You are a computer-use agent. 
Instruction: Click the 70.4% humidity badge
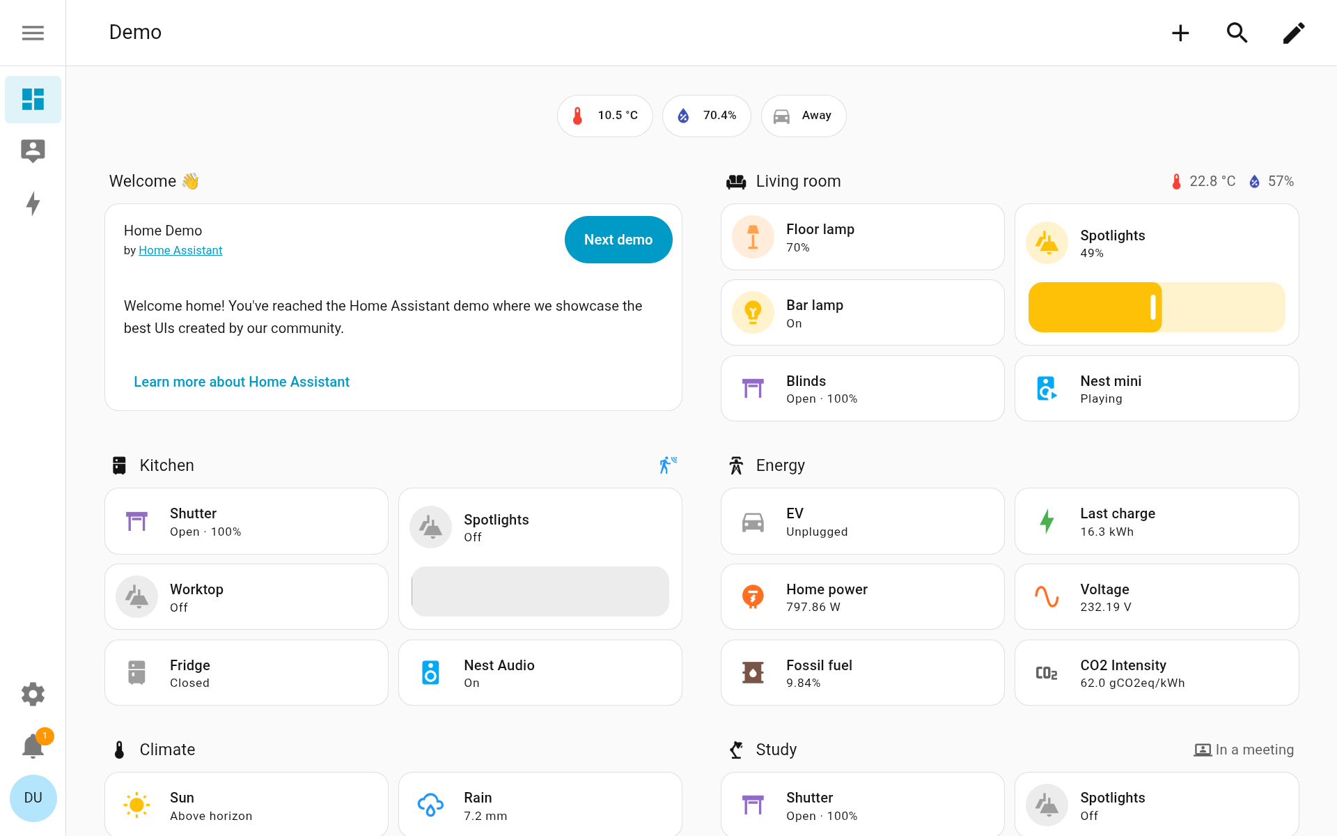[x=706, y=116]
